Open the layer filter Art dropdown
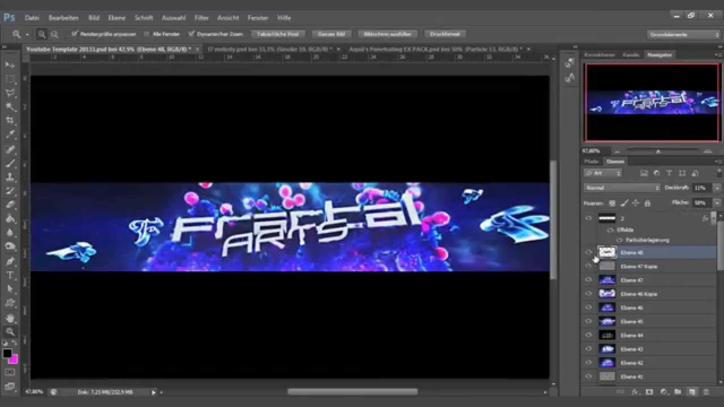724x407 pixels. pos(602,173)
